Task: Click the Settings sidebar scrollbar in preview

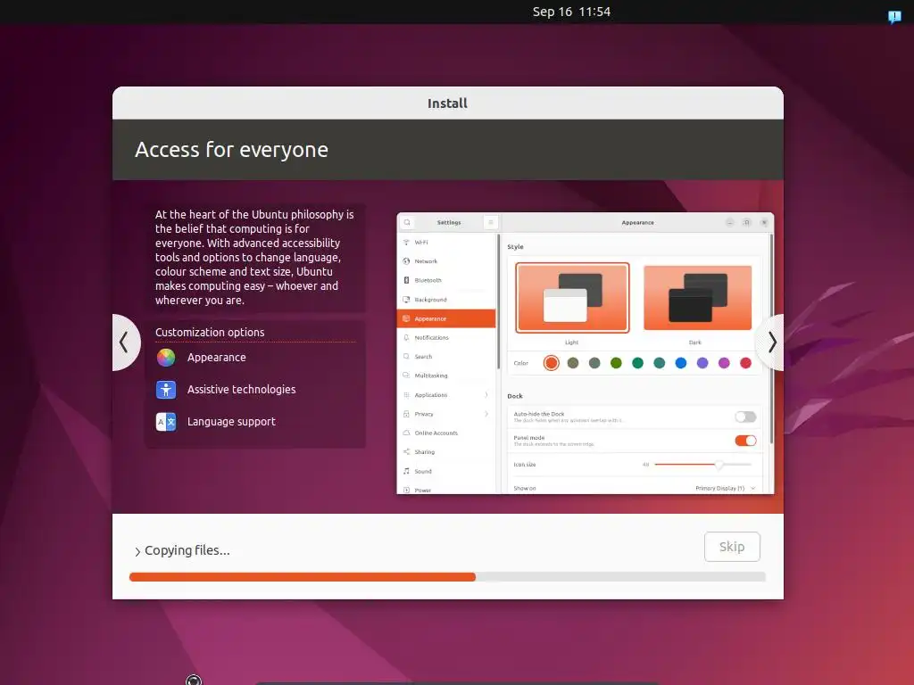Action: point(498,301)
